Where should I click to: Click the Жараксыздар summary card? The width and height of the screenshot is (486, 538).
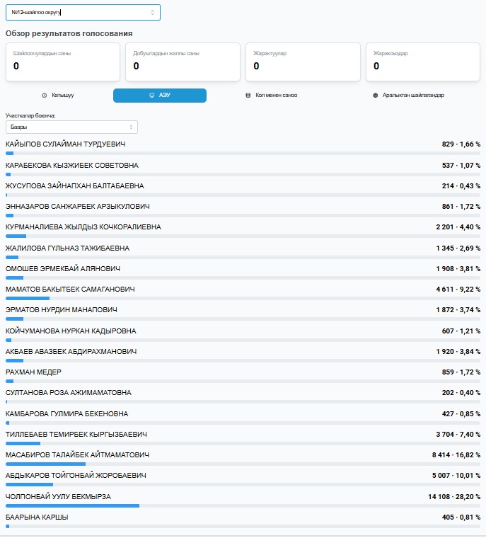pyautogui.click(x=422, y=61)
